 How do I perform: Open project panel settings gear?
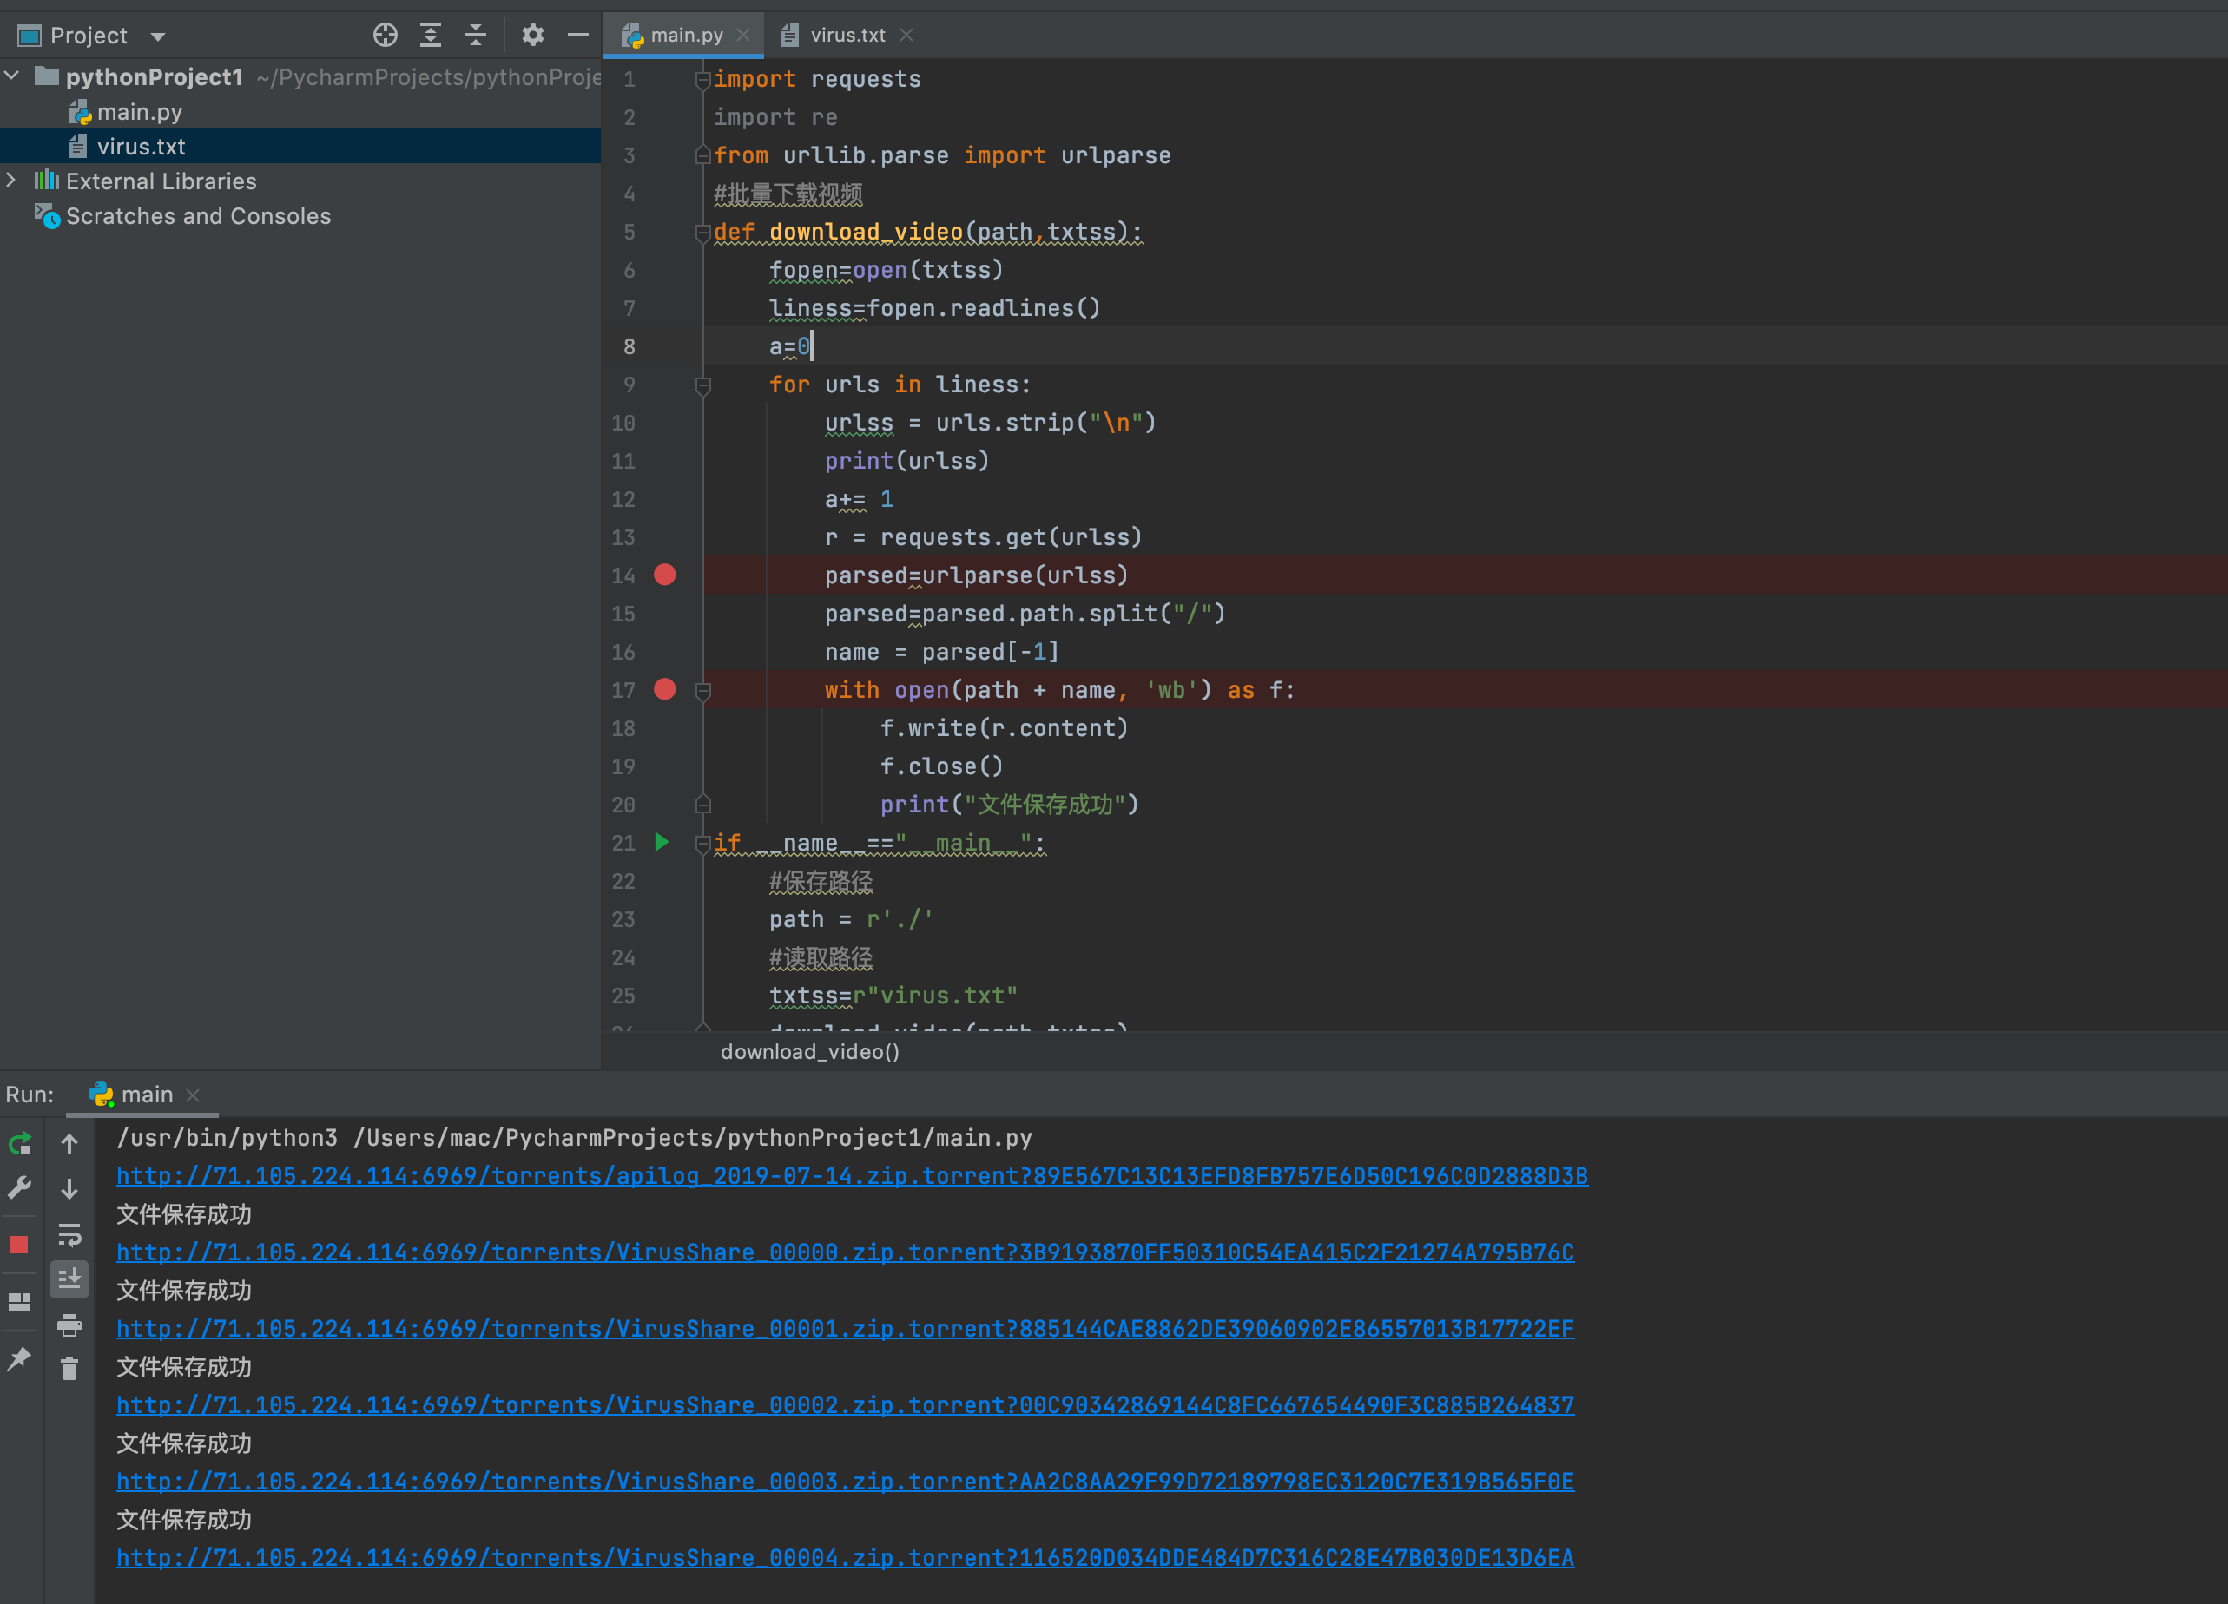point(532,36)
